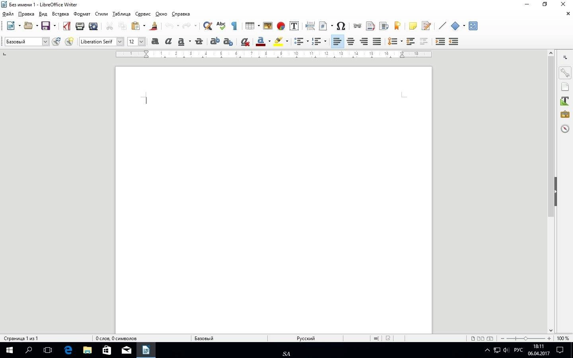Image resolution: width=573 pixels, height=358 pixels.
Task: Toggle formatting marks (pilcrow)
Action: click(x=234, y=26)
